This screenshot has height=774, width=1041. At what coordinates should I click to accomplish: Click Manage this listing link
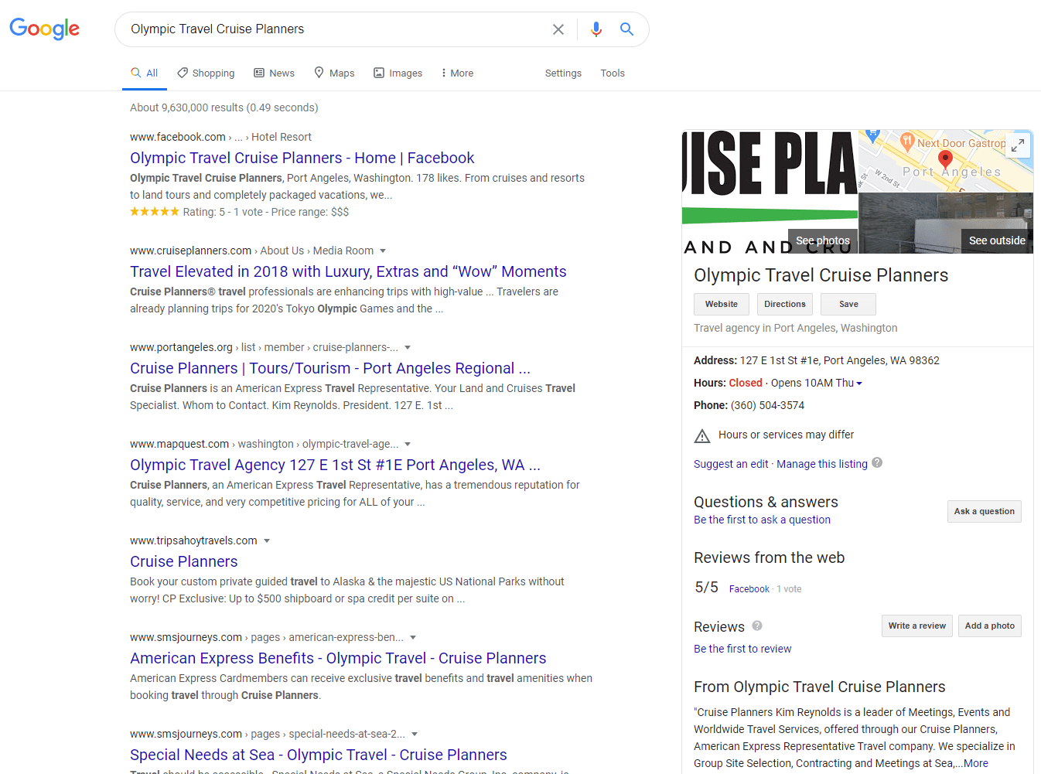822,464
